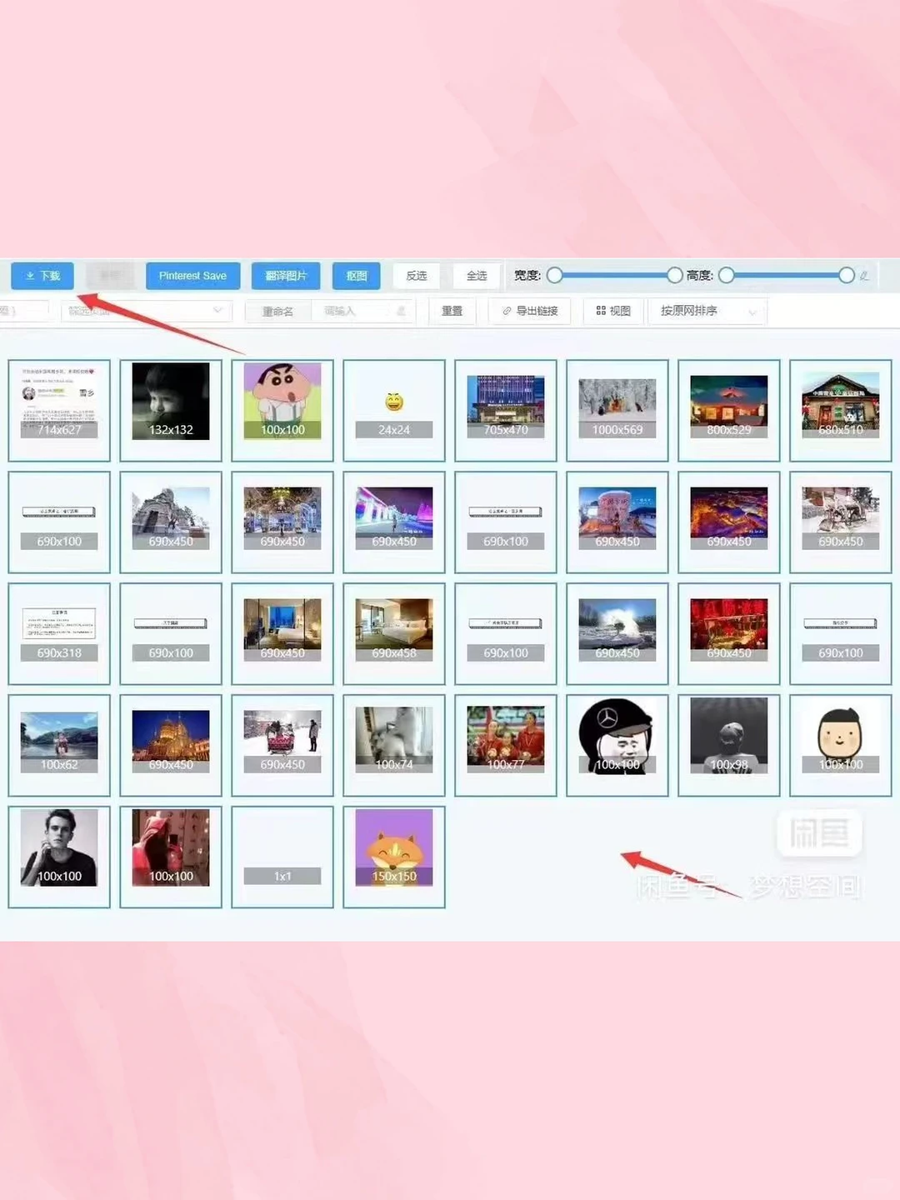Click the 视图 view grid button
The width and height of the screenshot is (900, 1200).
point(613,311)
